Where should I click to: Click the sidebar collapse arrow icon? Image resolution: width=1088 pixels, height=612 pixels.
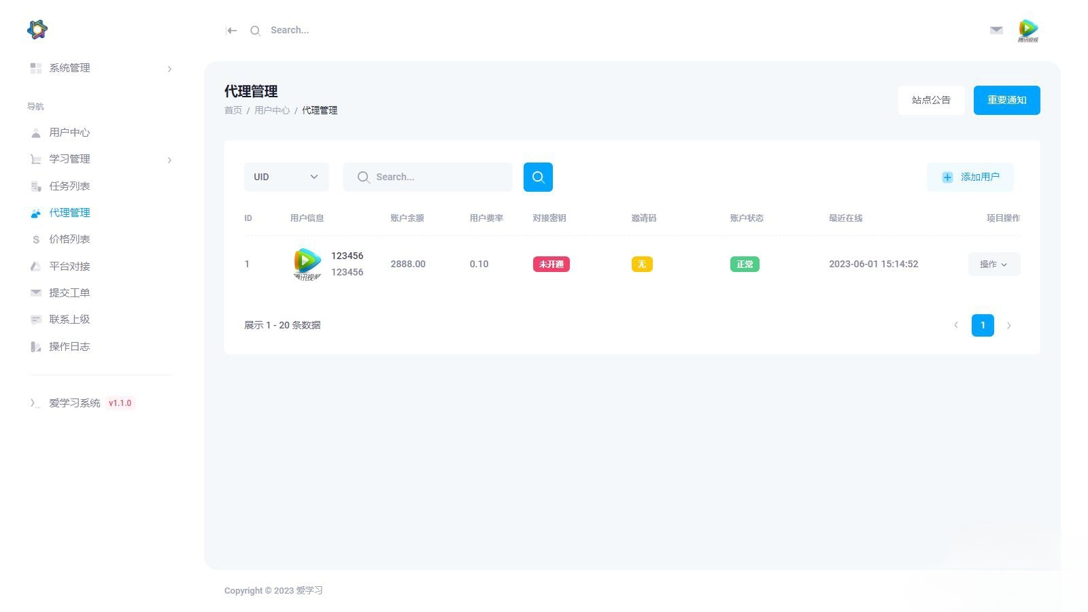pyautogui.click(x=231, y=31)
